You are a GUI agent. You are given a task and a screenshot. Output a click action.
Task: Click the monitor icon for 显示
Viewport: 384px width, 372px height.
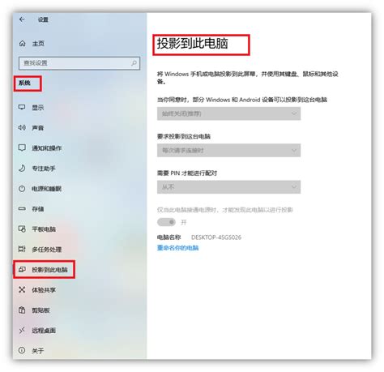(22, 107)
